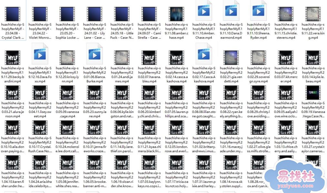
Task: Select the file name containing 21.06.19.sloan.rider
Action: tap(122, 179)
